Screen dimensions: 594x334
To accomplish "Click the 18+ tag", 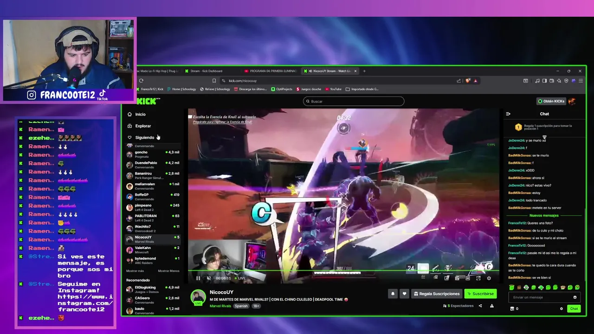I will [x=256, y=306].
